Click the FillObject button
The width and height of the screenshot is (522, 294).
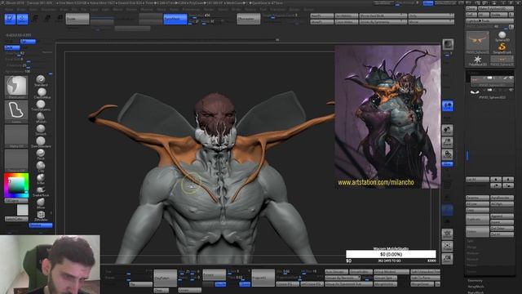(16, 201)
